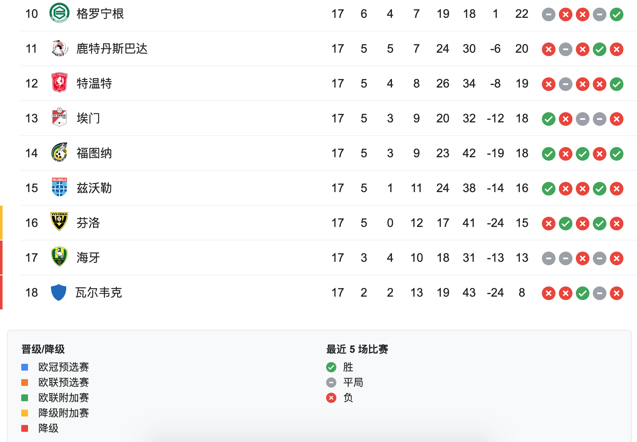
Task: Click the blue 欧冠预选赛 legend swatch
Action: [25, 367]
